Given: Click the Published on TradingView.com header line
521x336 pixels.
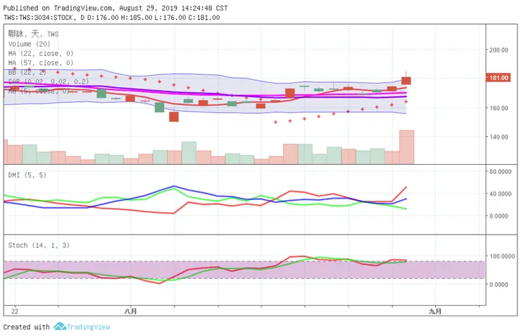Looking at the screenshot, I should click(115, 8).
